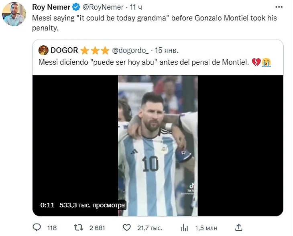The height and width of the screenshot is (236, 293).
Task: Open the three-dot more options menu
Action: pyautogui.click(x=278, y=7)
